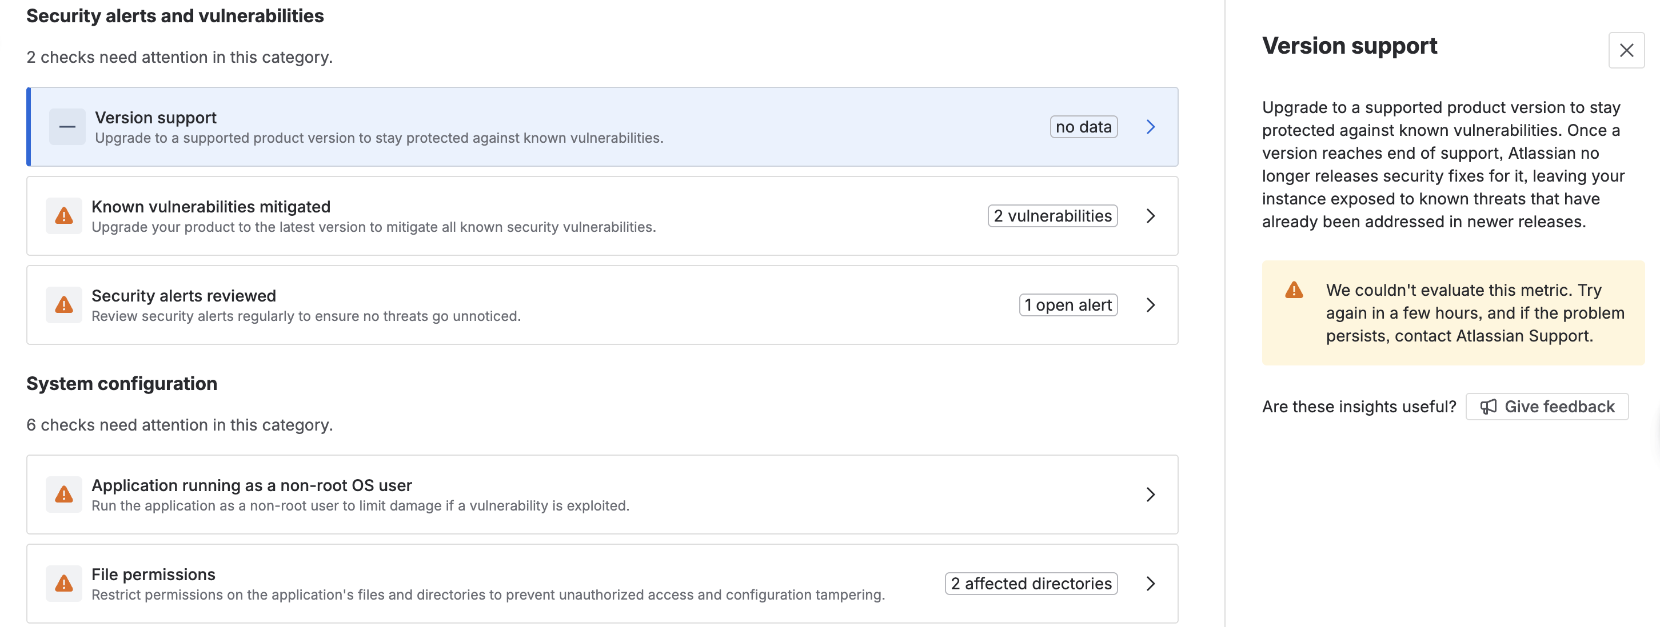1660x627 pixels.
Task: Click warning icon for non-root OS user check
Action: pyautogui.click(x=64, y=495)
